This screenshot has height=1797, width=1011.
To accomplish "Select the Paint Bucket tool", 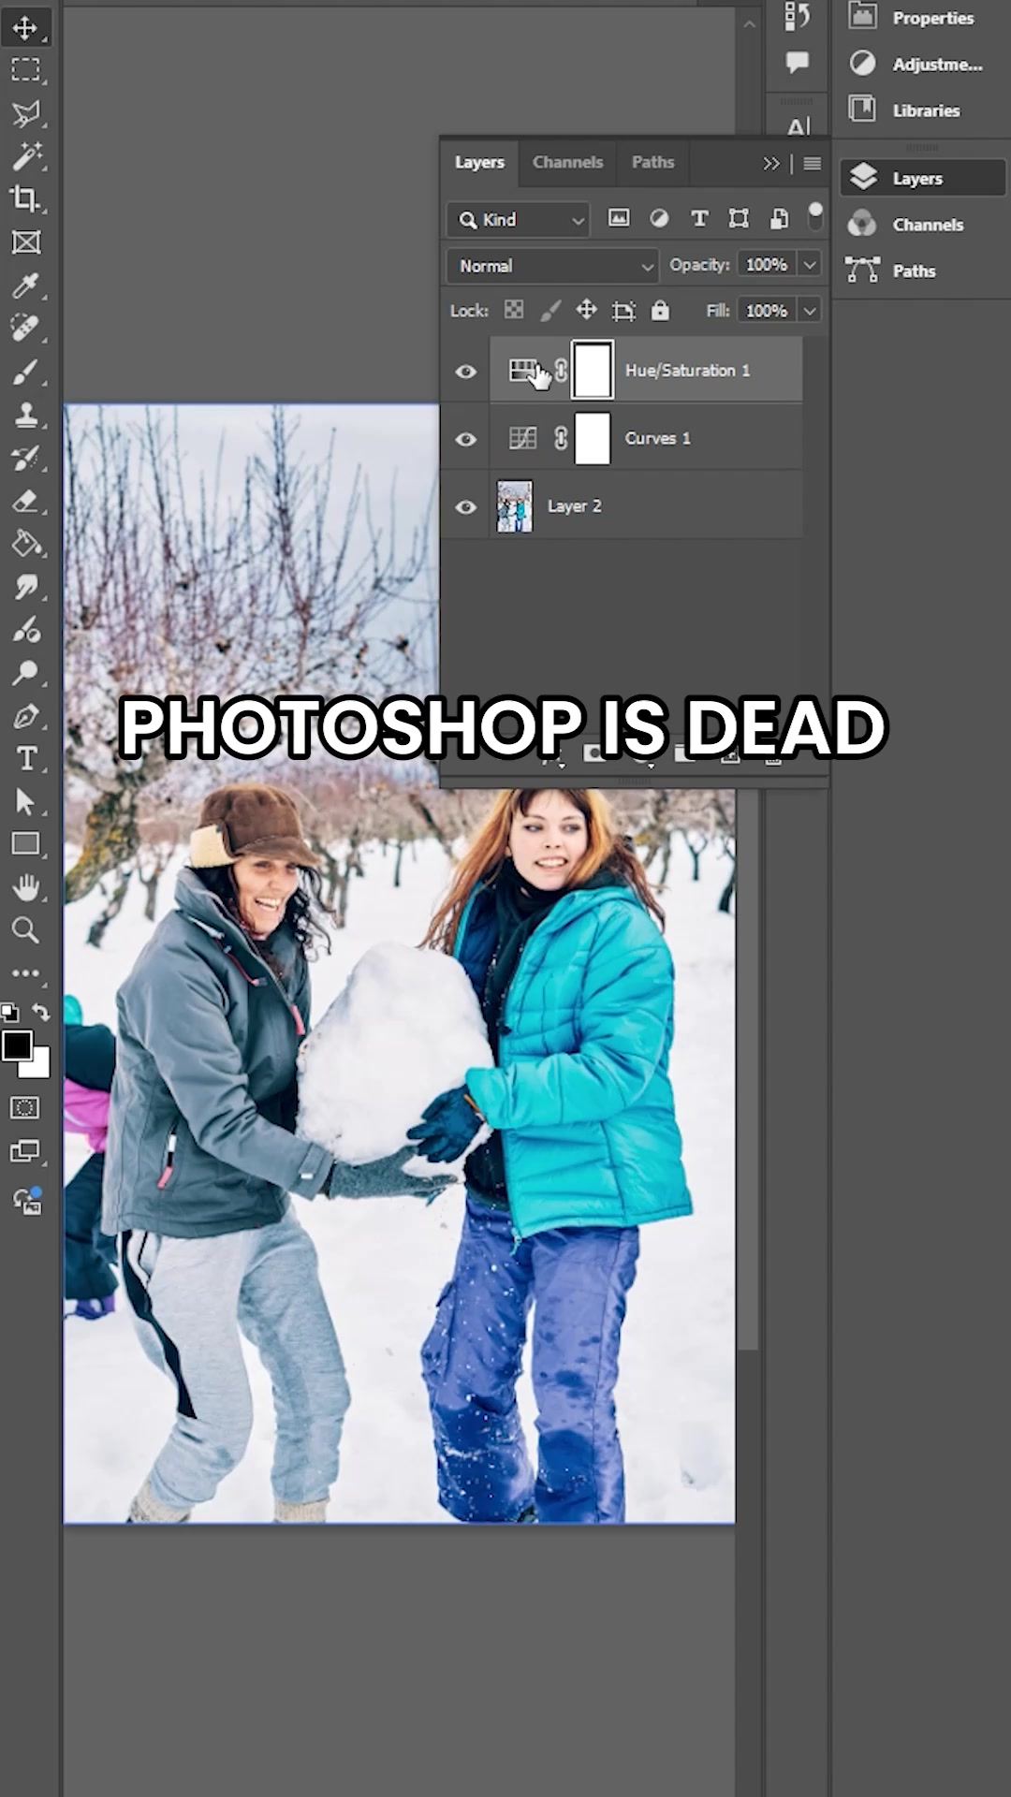I will [25, 544].
